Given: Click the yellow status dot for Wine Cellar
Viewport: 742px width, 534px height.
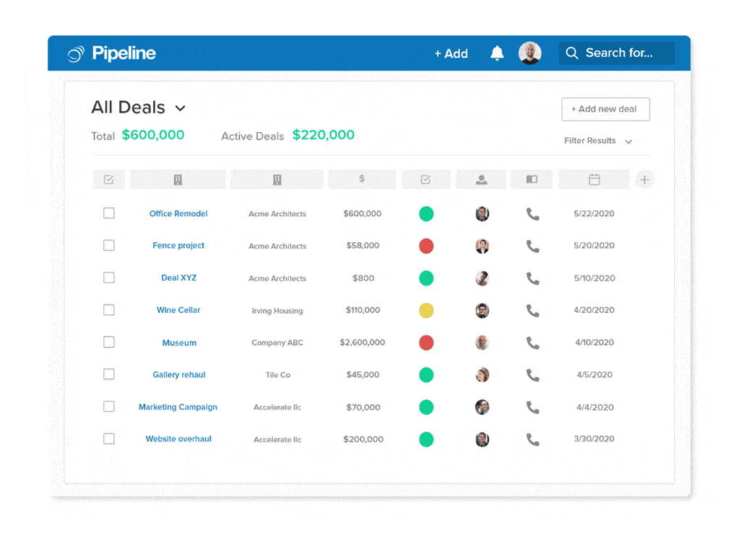Looking at the screenshot, I should coord(426,310).
